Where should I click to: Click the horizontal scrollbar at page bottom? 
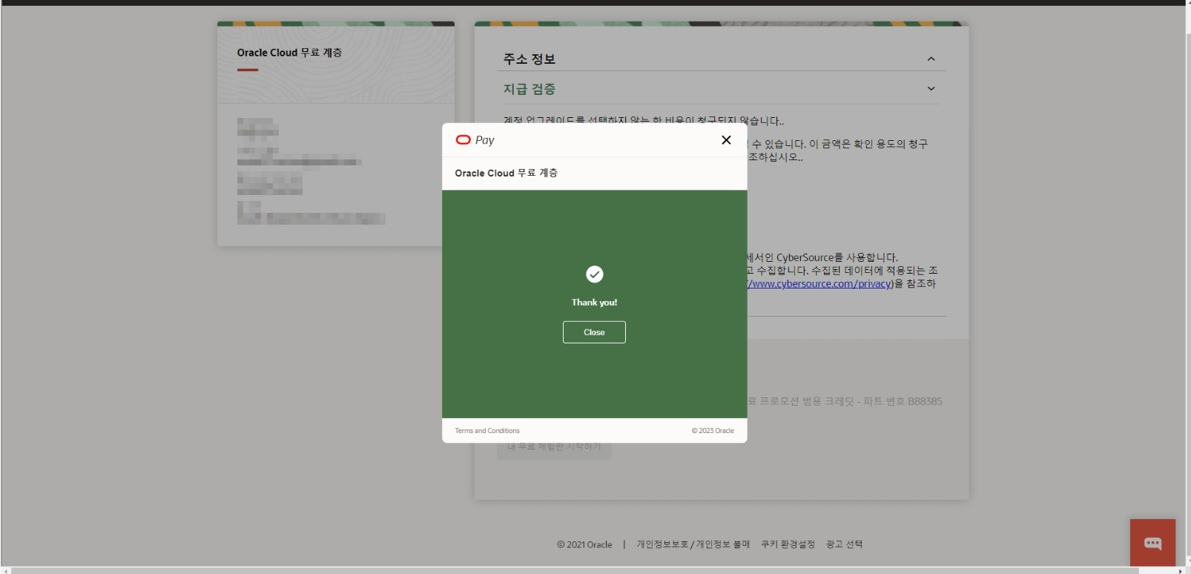(x=575, y=570)
